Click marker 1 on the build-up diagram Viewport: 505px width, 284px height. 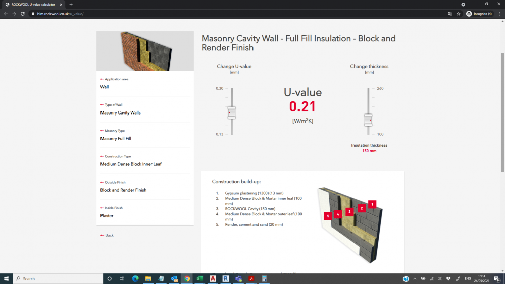(372, 204)
